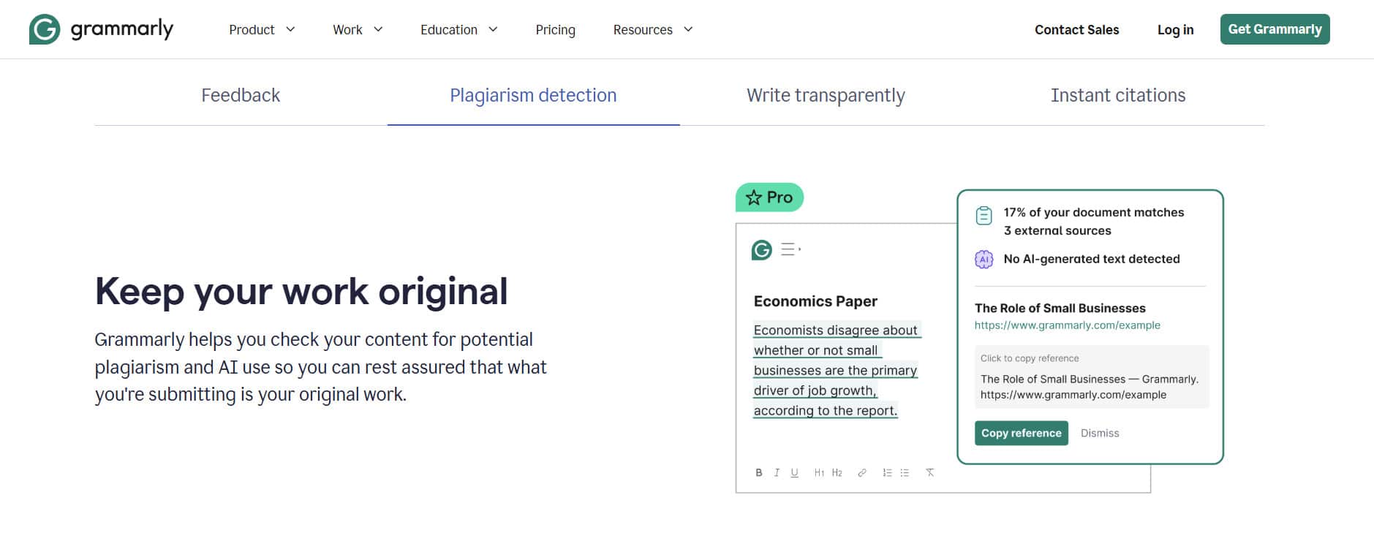Click the insert link icon
The width and height of the screenshot is (1374, 544).
pos(862,473)
